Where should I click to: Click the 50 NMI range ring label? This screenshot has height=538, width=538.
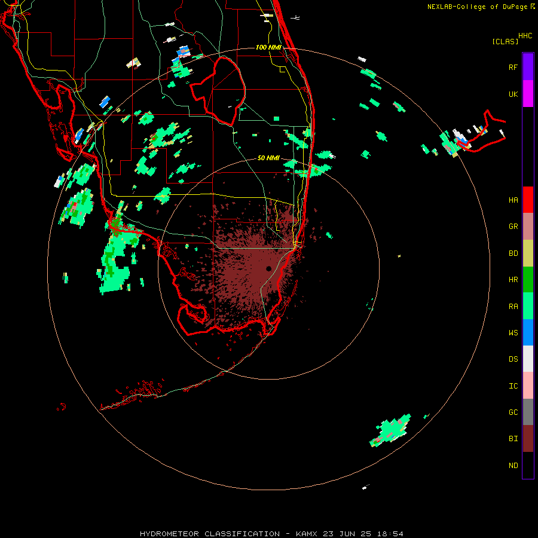(x=268, y=158)
